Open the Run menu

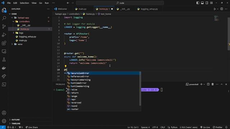coord(47,3)
